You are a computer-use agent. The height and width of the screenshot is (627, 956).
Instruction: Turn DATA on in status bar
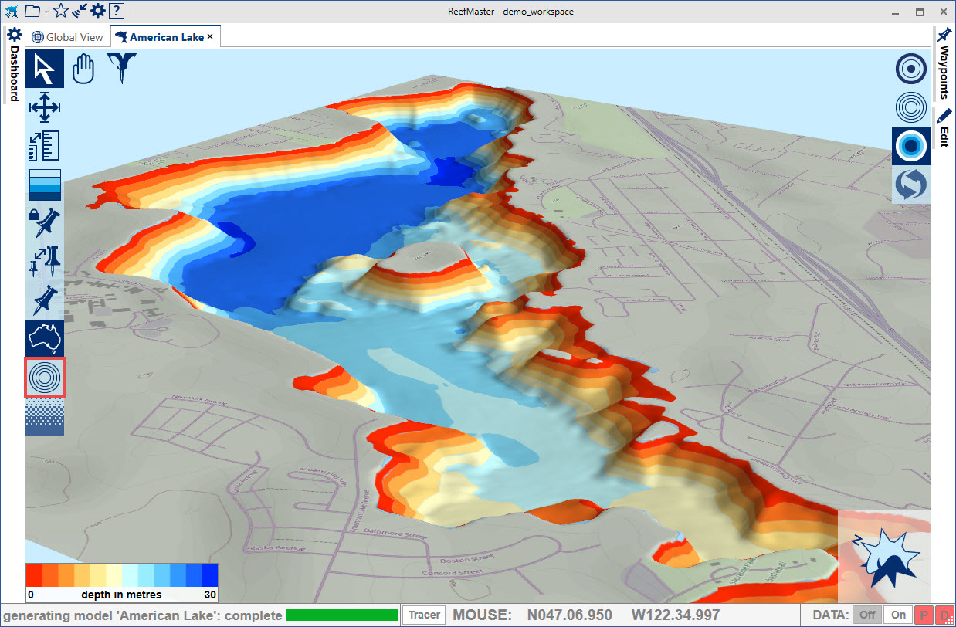(898, 615)
